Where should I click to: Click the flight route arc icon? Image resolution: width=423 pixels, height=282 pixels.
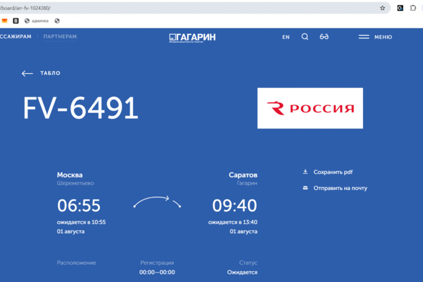157,202
